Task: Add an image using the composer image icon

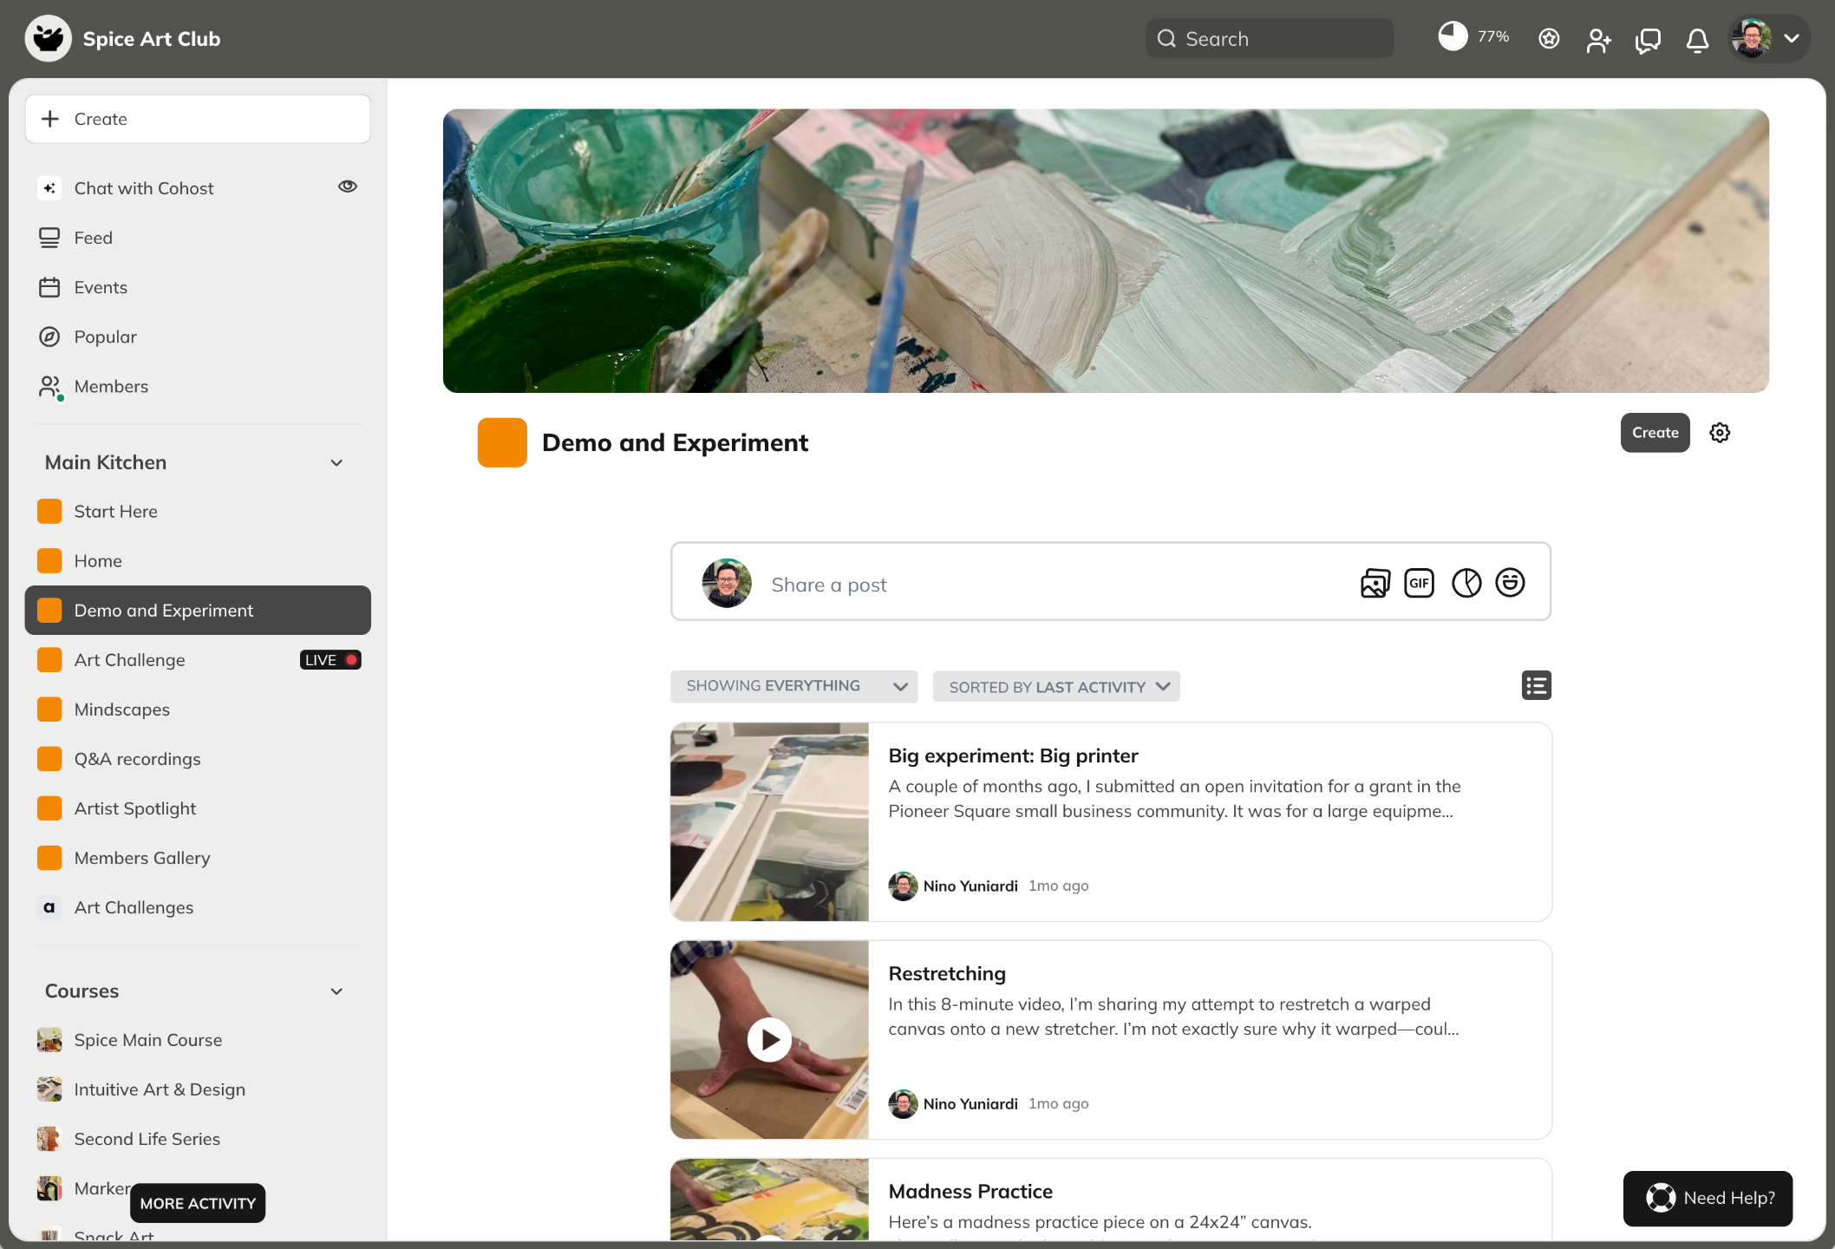Action: coord(1375,583)
